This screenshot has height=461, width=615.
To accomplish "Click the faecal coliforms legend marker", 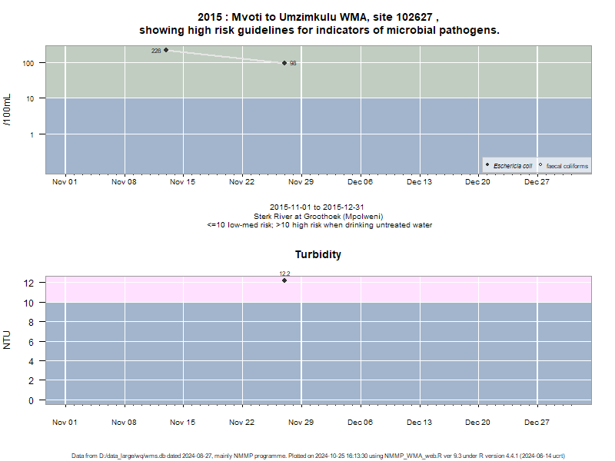I will point(540,165).
